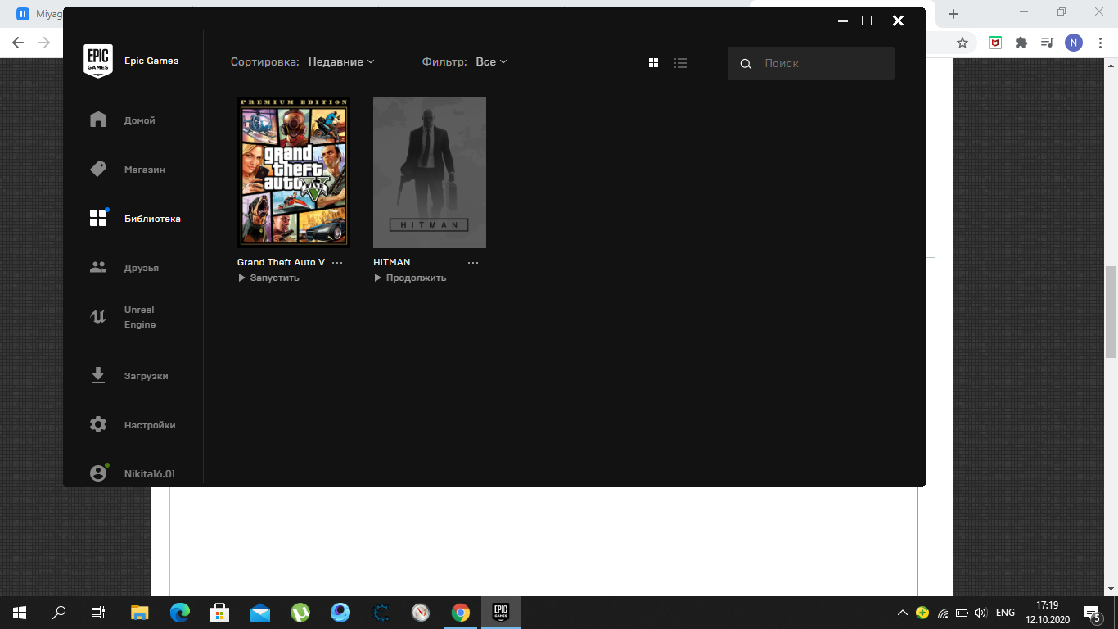The image size is (1118, 629).
Task: Open the Grand Theft Auto V options ellipsis
Action: (337, 263)
